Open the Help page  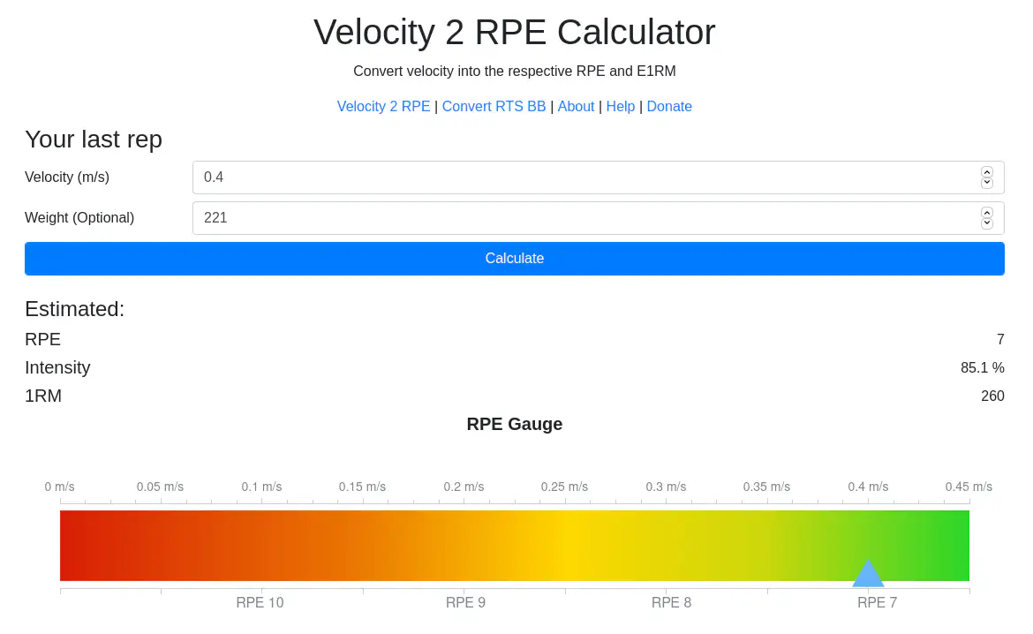coord(621,106)
